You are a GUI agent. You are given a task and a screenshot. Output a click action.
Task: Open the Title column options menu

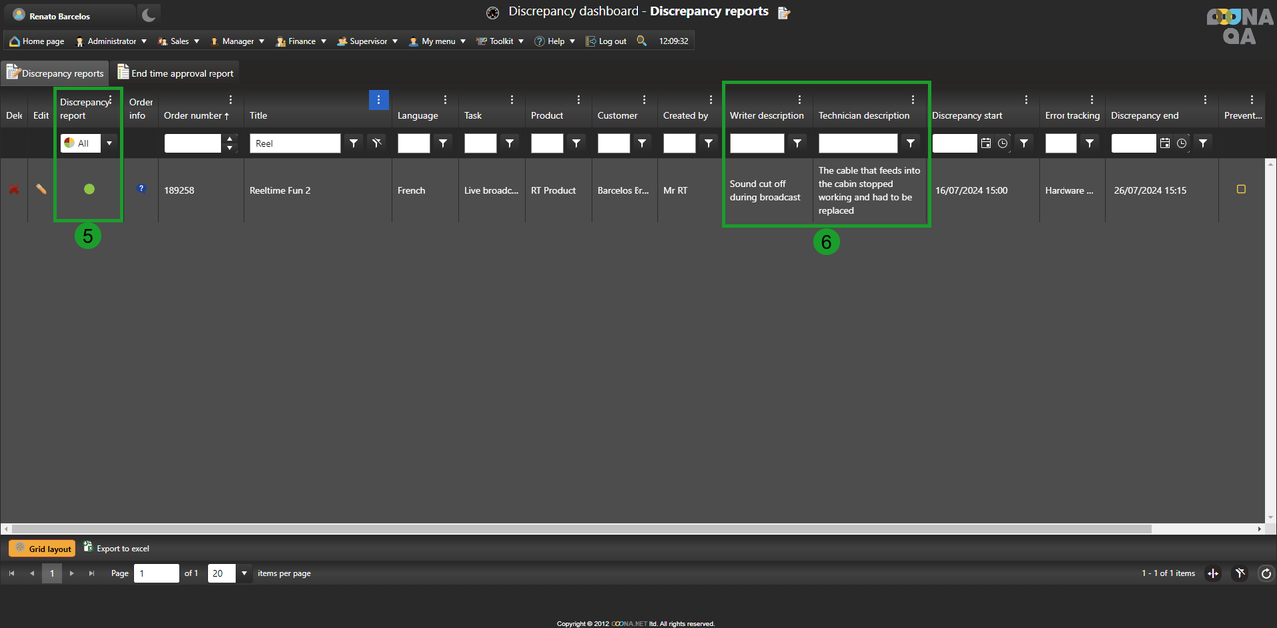(x=378, y=99)
